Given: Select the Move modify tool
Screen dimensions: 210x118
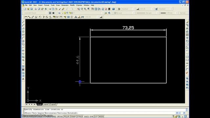Looking at the screenshot, I should click(x=187, y=38).
